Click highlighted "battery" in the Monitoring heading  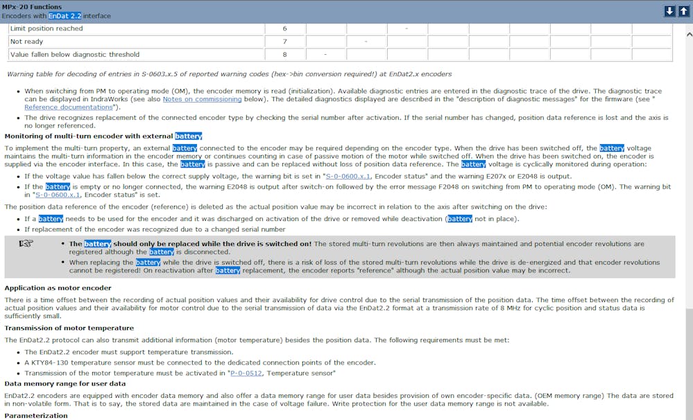188,137
